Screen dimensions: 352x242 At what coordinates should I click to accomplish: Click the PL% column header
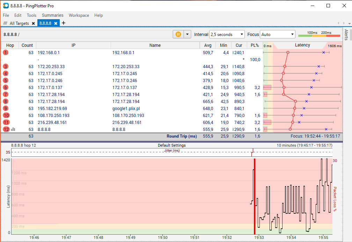coord(255,45)
